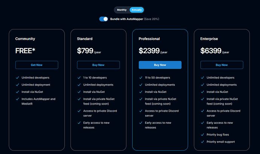Click checkmark next to 1 to 10 developers
This screenshot has height=154, width=260.
click(79, 78)
